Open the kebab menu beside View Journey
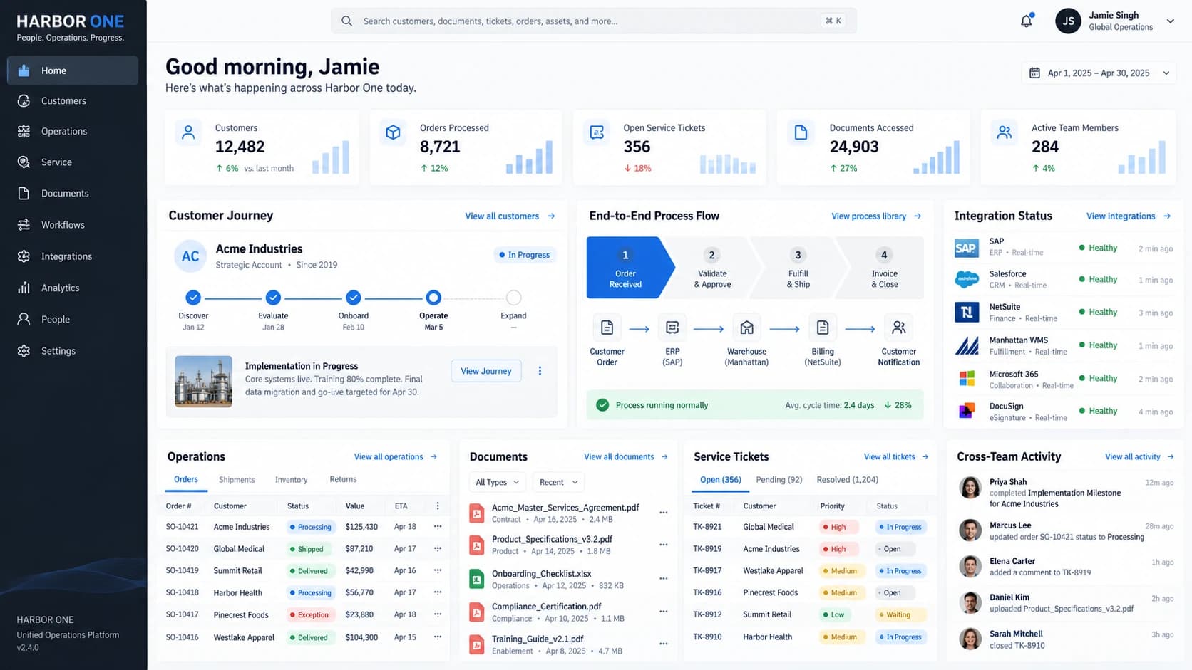 (x=540, y=371)
